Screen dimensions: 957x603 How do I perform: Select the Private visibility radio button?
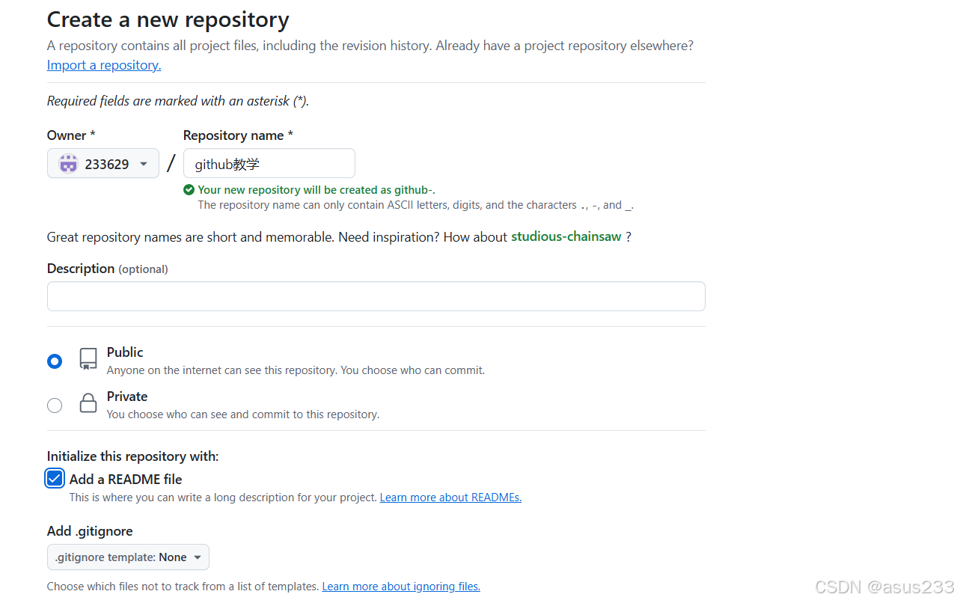[x=55, y=405]
